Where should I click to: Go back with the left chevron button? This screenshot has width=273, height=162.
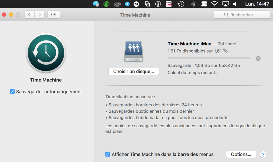29,15
